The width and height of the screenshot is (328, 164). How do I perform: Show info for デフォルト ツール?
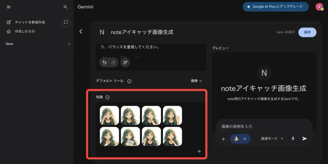coord(129,81)
